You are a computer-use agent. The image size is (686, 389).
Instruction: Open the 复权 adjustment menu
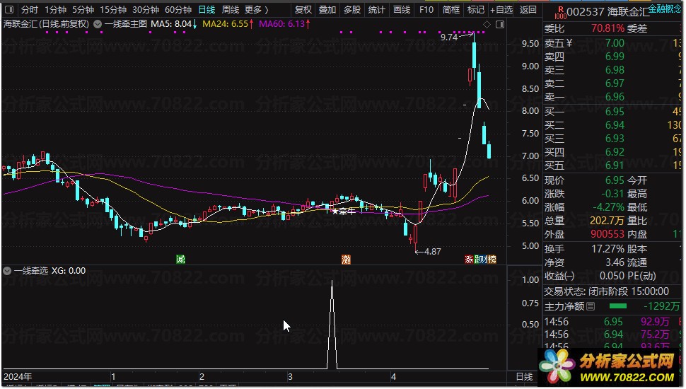click(303, 10)
